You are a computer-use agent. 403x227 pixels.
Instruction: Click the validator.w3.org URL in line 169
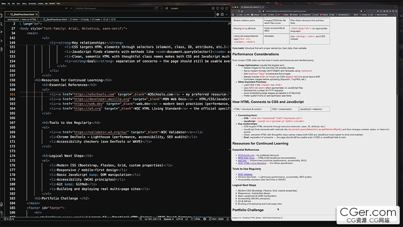click(100, 132)
